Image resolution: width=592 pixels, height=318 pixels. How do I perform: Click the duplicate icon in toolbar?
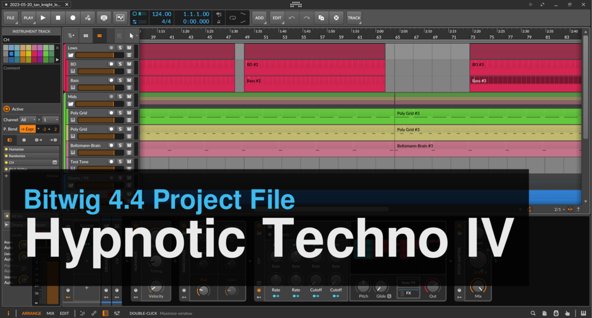coord(321,18)
